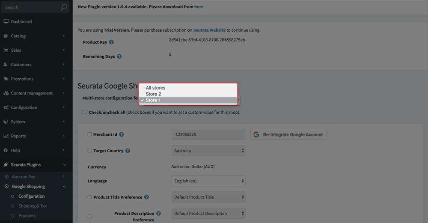Screen dimensions: 428x223
Task: Click the Sales cart icon
Action: 6,50
